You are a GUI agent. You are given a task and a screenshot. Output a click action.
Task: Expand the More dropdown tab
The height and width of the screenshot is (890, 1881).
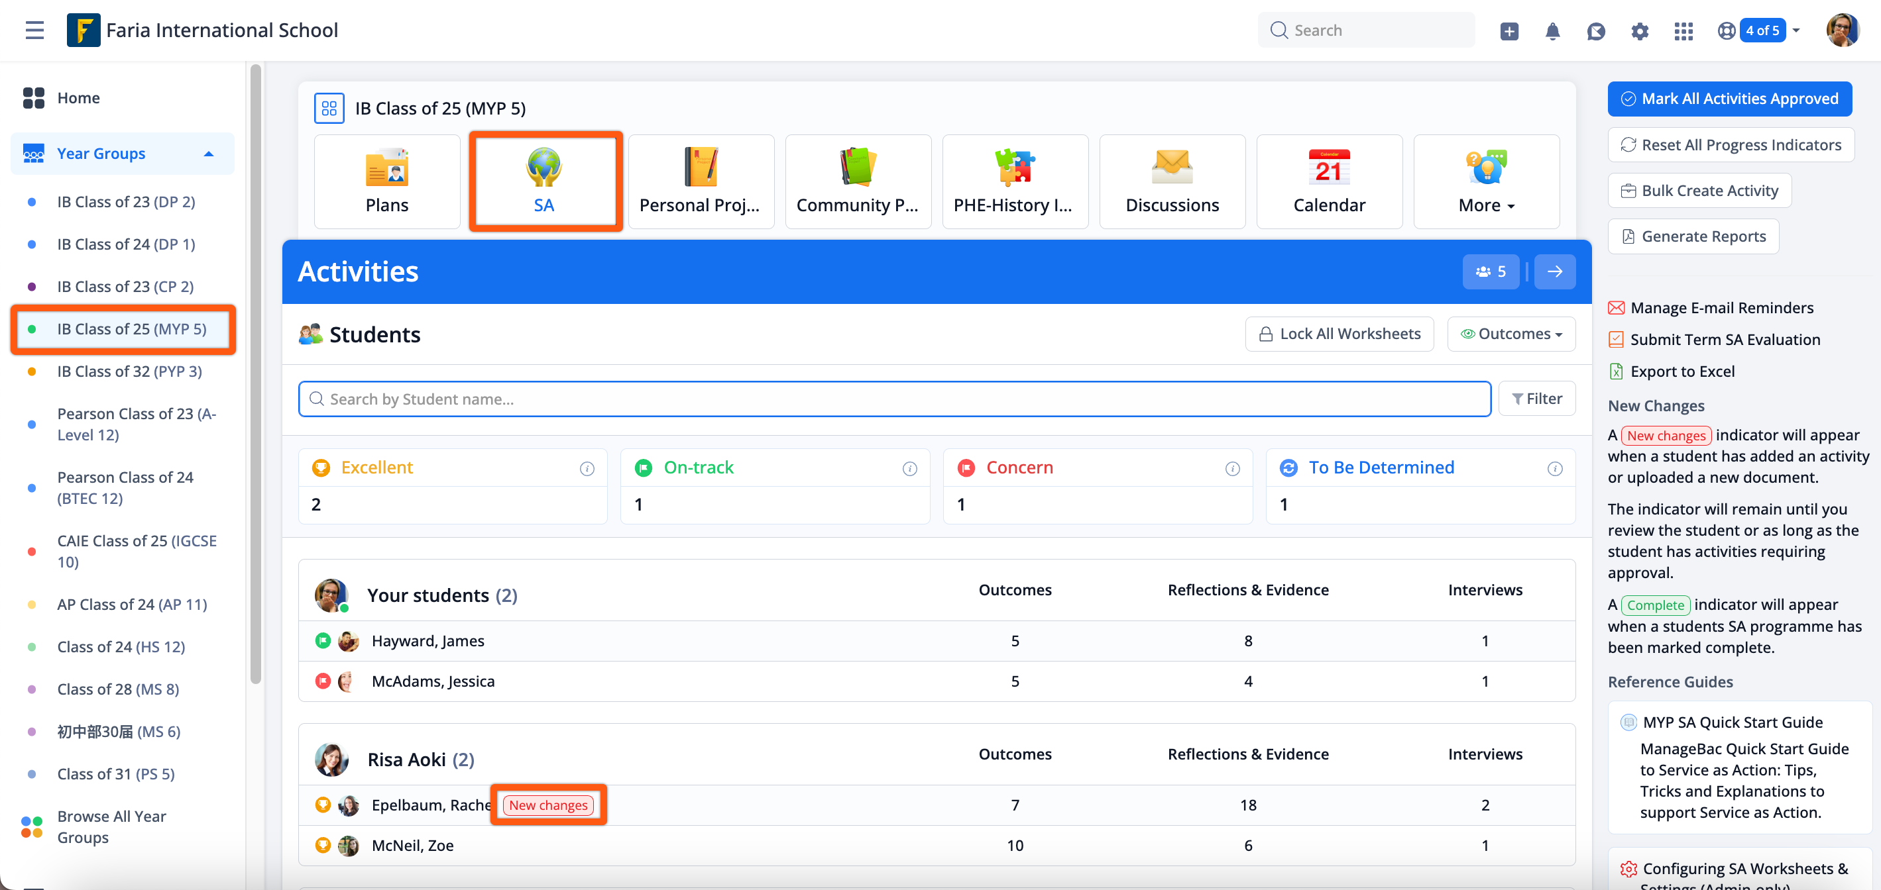tap(1486, 181)
